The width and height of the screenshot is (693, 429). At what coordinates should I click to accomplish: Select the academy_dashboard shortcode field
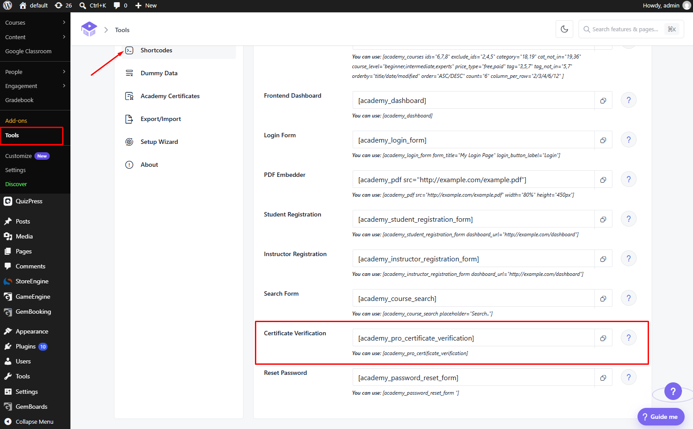pos(473,100)
